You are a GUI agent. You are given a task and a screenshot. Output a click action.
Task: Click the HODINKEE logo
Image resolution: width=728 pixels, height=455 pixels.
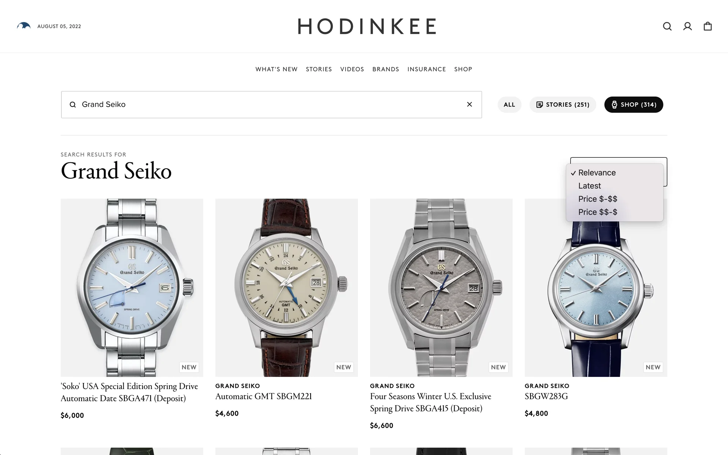pyautogui.click(x=367, y=26)
